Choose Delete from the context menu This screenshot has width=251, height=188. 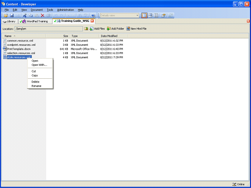[40, 82]
